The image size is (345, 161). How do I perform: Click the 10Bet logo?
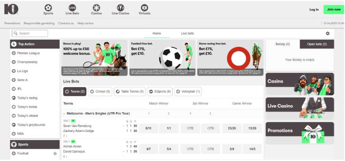(11, 9)
